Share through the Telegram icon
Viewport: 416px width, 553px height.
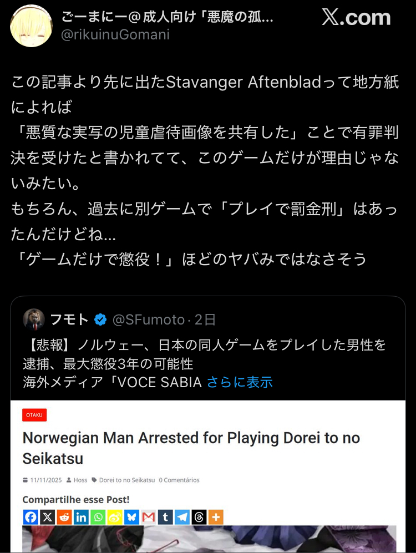[182, 517]
